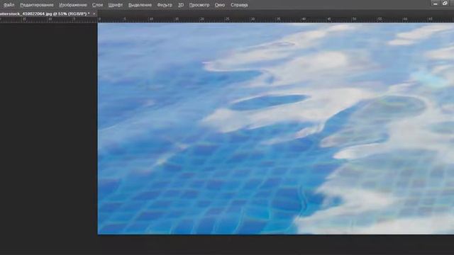Open the Окно menu
Screen dimensions: 454x255
(x=220, y=5)
